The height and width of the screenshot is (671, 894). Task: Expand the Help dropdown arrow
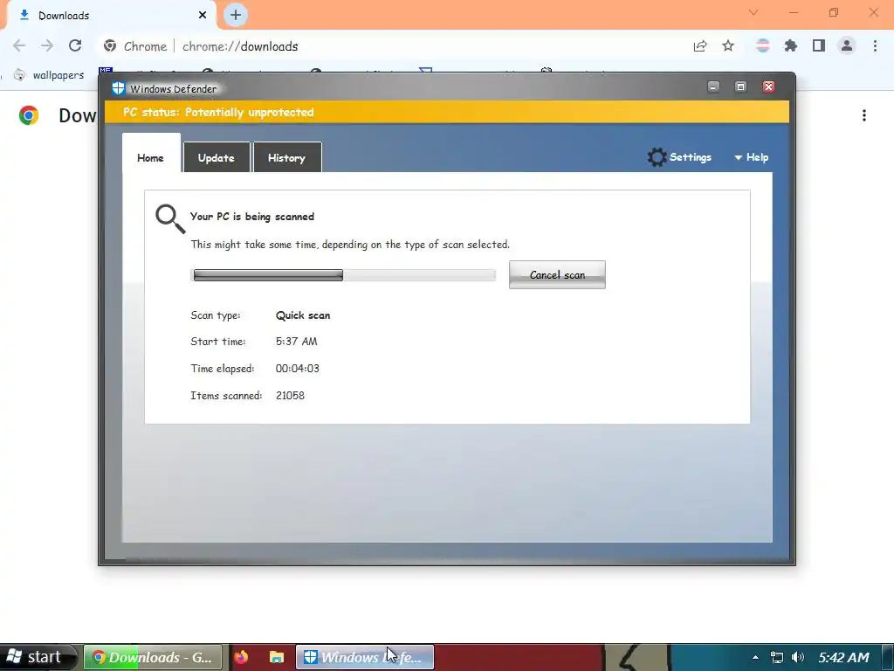738,157
